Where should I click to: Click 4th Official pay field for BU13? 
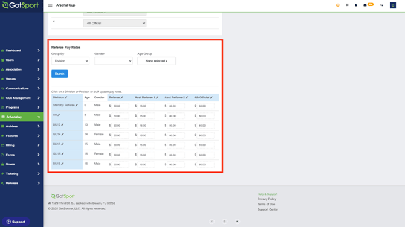(206, 126)
